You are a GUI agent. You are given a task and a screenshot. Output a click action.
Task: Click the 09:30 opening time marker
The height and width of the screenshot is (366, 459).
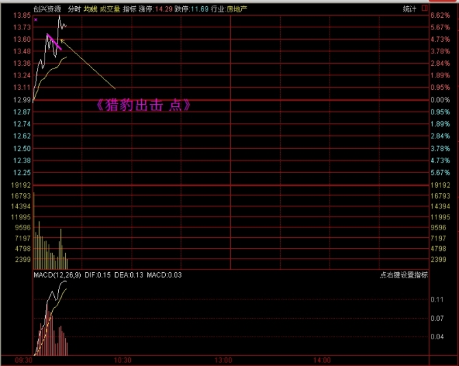(x=24, y=360)
